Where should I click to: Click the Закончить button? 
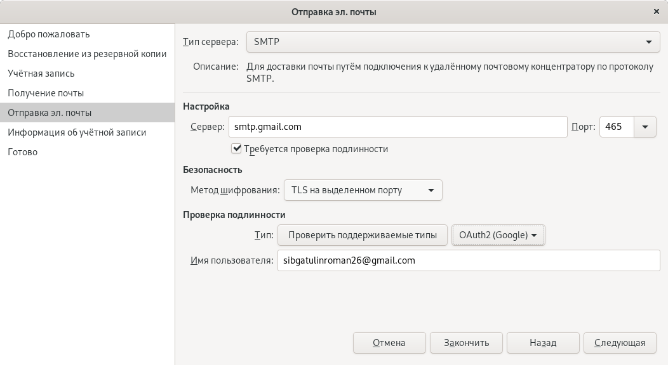(466, 343)
